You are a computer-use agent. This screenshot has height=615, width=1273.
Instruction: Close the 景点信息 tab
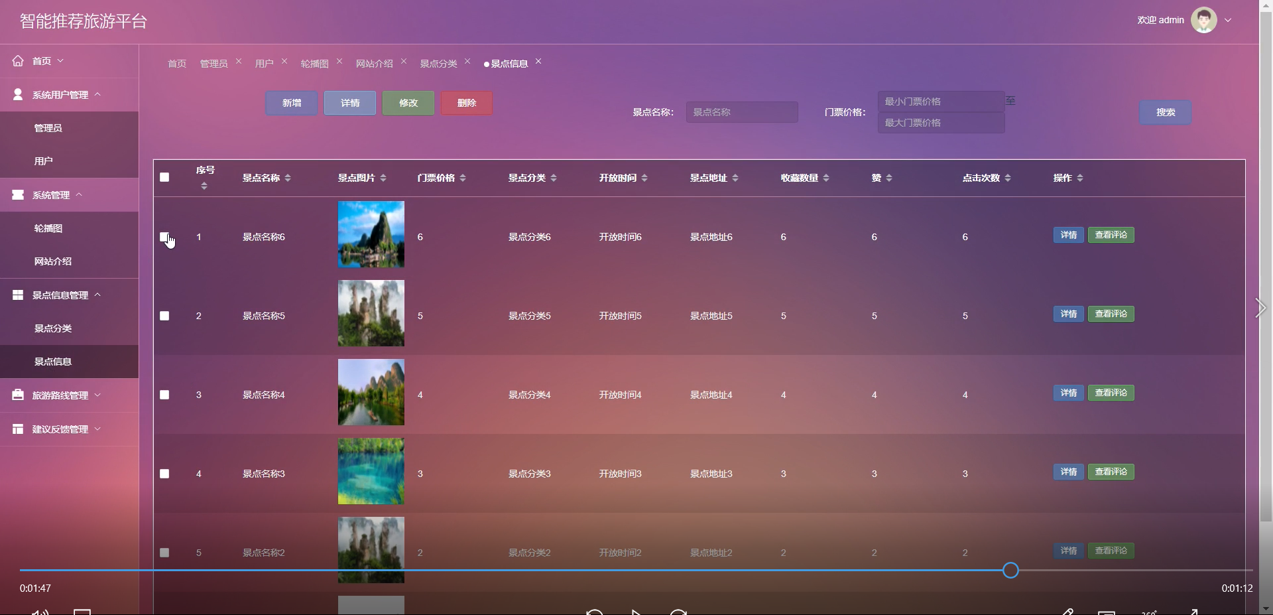click(x=538, y=61)
